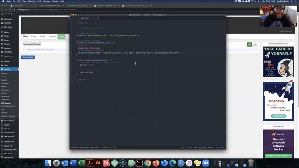Open PHP Inserter settings submenu item

[x=6, y=103]
